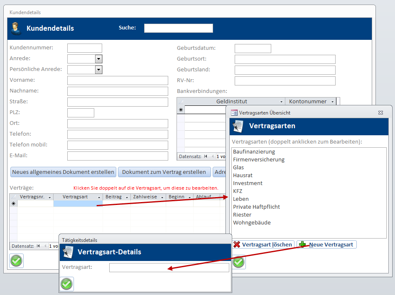Go to first record in Verträge navigator

[x=38, y=246]
